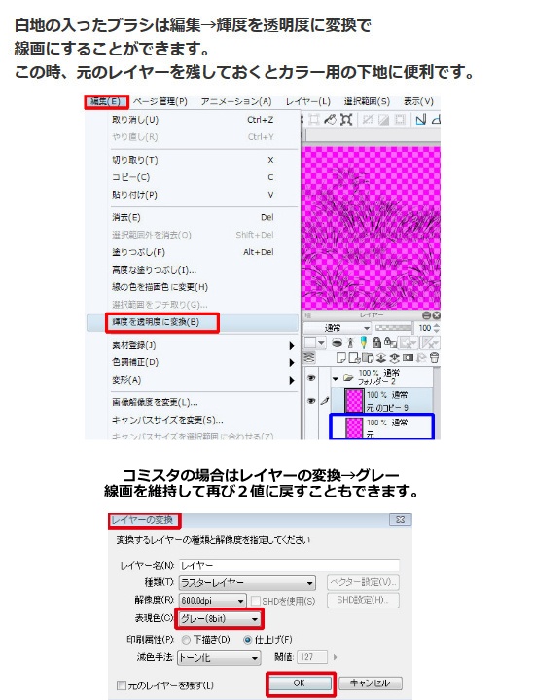Screen dimensions: 533x700
Task: Open the 選択範囲(S) menu
Action: [367, 102]
